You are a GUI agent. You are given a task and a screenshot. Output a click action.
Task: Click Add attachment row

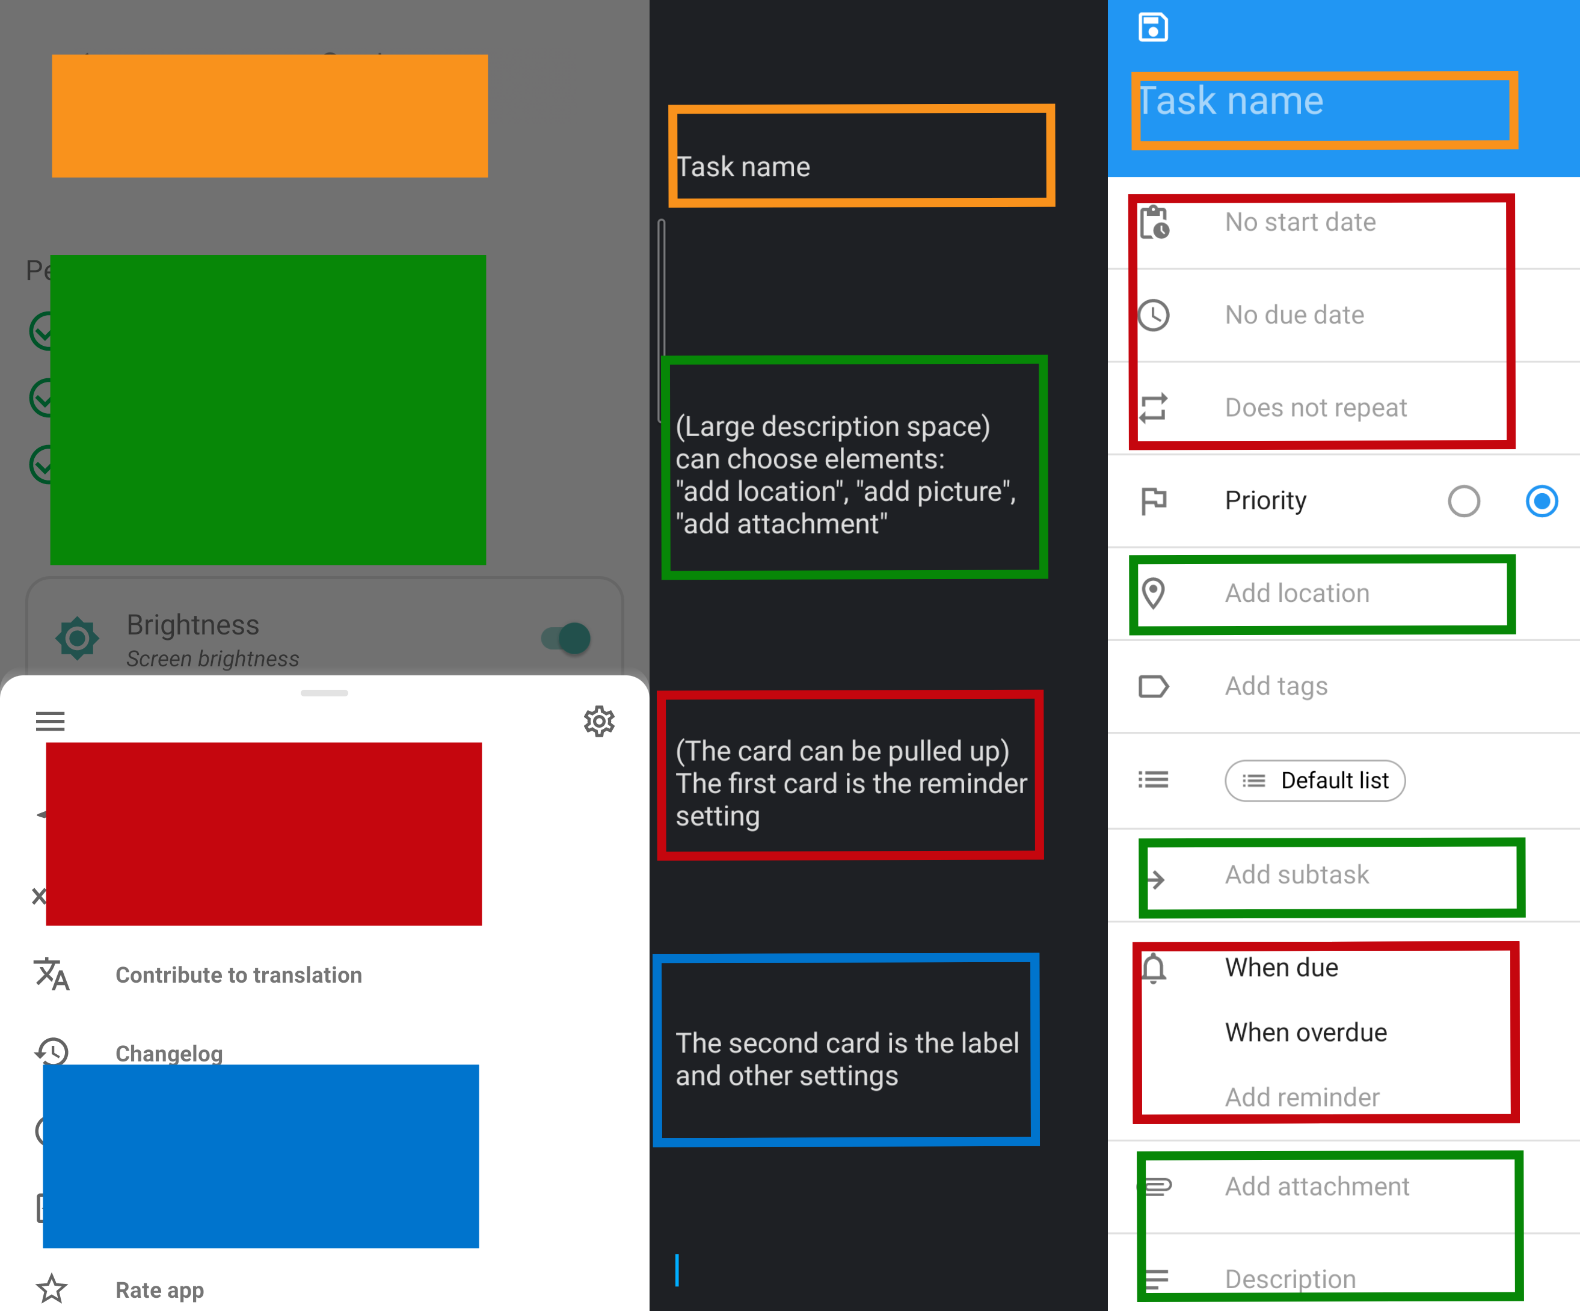point(1344,1187)
